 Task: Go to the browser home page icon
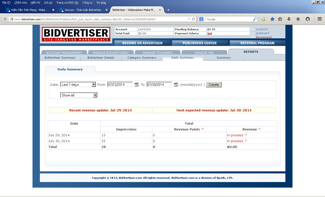298,19
